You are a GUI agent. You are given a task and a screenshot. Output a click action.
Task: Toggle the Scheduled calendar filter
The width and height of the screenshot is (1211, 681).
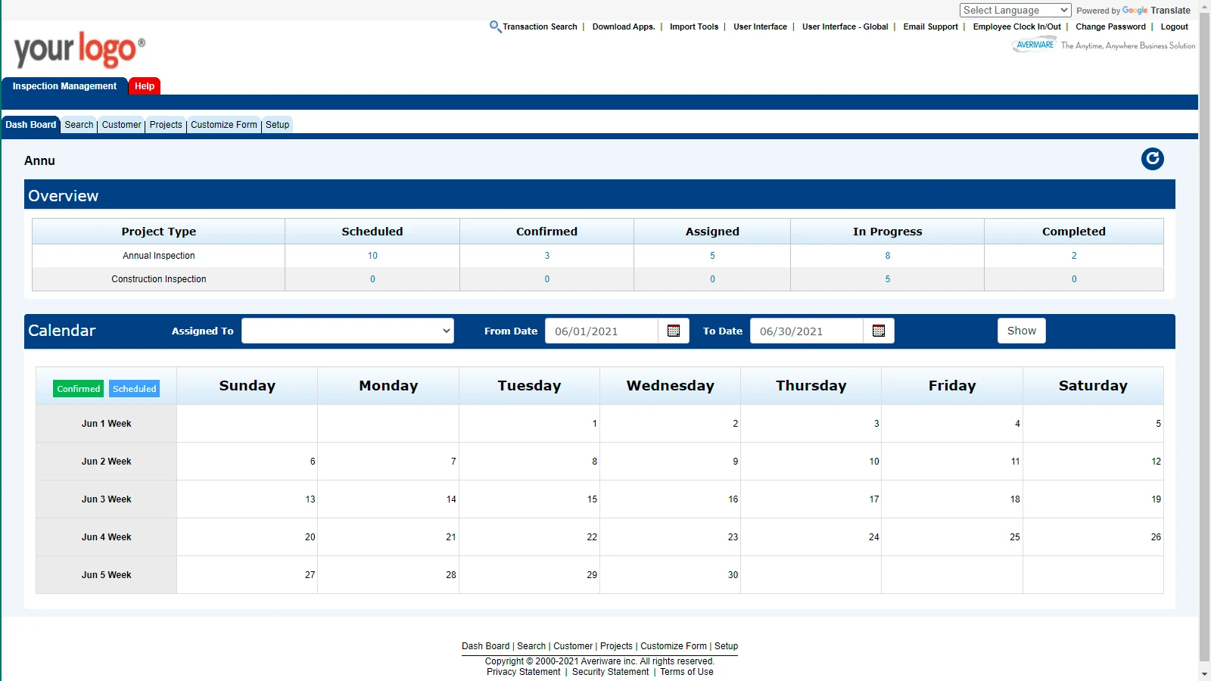[x=135, y=389]
